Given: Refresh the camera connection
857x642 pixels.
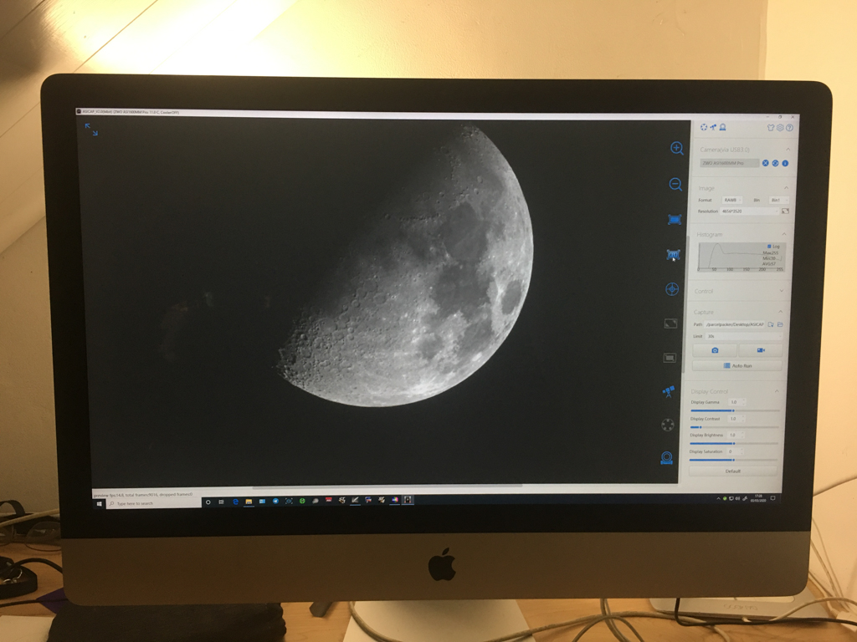Looking at the screenshot, I should (776, 163).
